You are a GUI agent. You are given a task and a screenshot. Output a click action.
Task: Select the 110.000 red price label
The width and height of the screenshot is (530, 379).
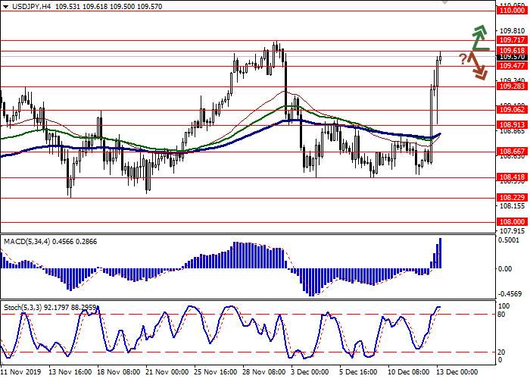click(x=512, y=11)
